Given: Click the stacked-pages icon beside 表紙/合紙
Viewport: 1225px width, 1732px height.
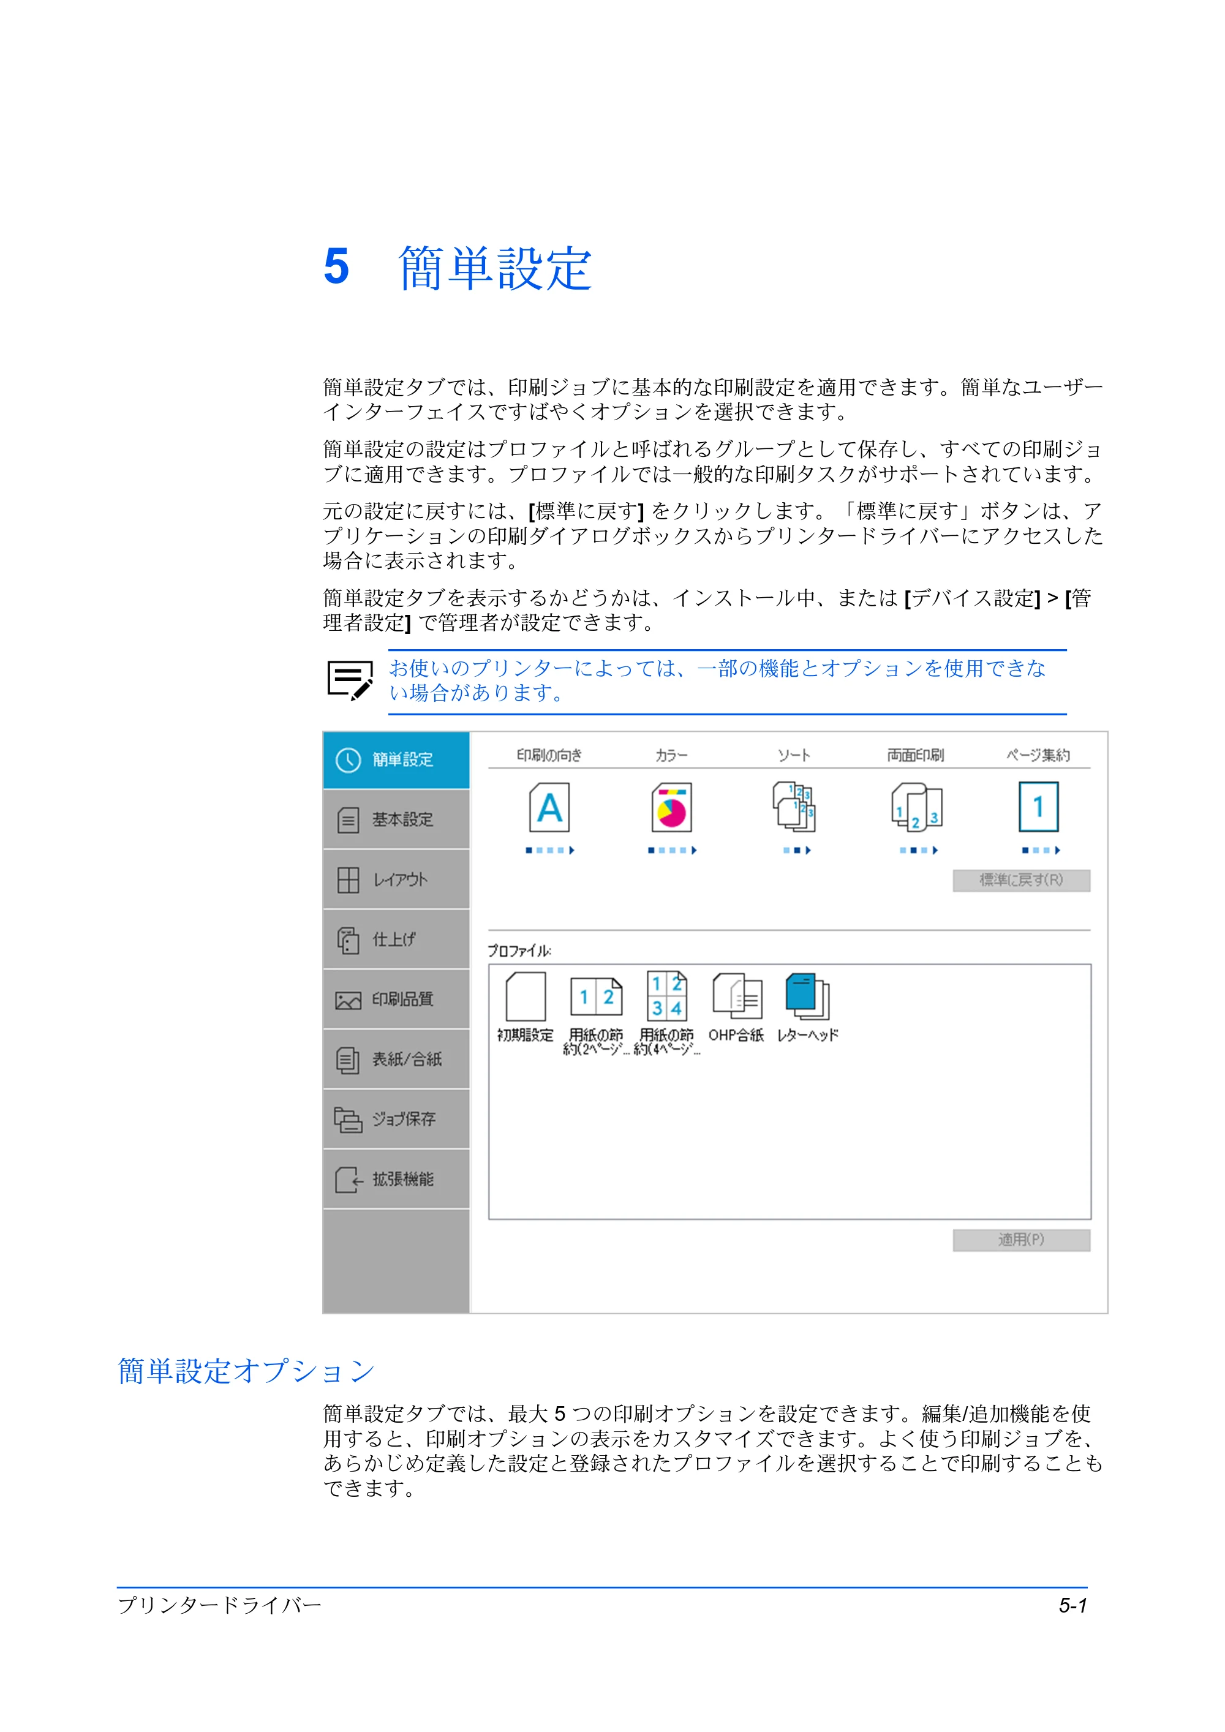Looking at the screenshot, I should coord(347,1060).
